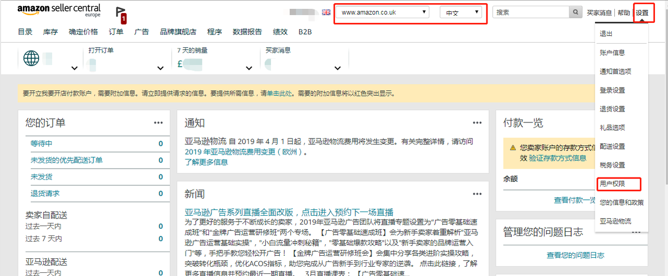Click the magnifier search button
The image size is (668, 276).
click(x=576, y=12)
